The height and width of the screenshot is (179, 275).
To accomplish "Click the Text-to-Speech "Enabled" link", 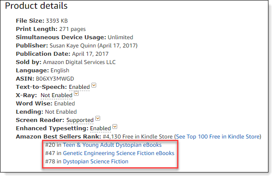I will pos(79,87).
